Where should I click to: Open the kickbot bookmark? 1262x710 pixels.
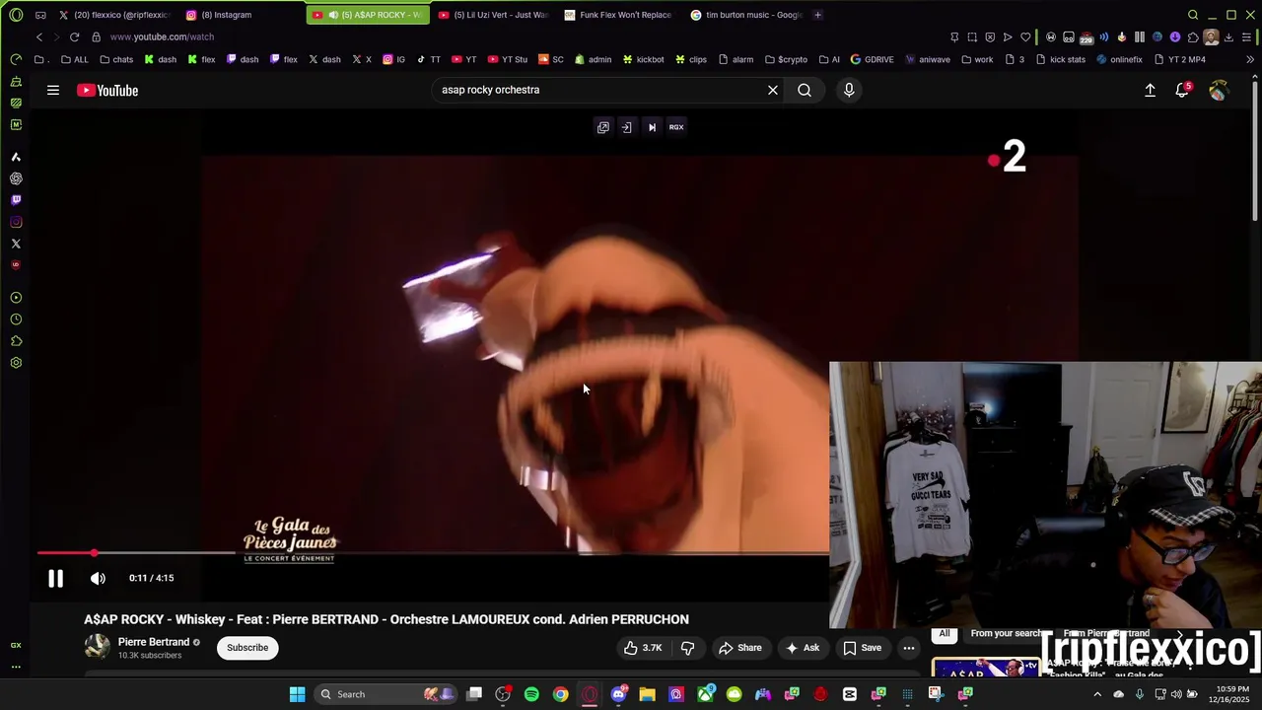point(642,59)
